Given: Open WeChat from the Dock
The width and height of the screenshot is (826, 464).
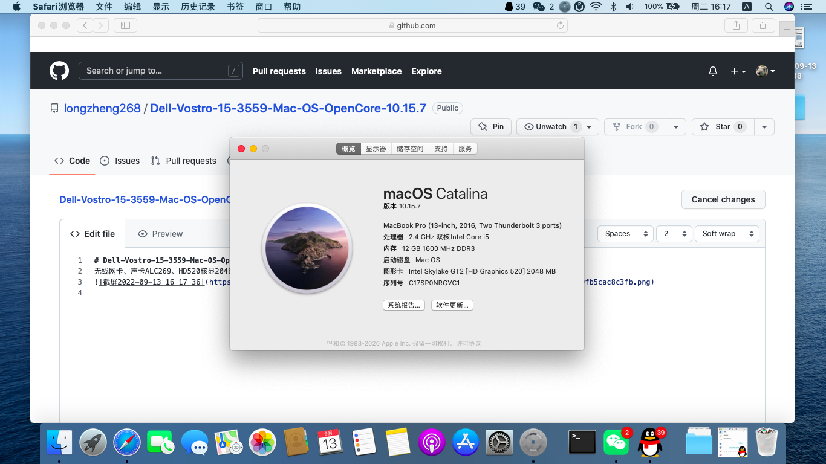Looking at the screenshot, I should click(616, 443).
